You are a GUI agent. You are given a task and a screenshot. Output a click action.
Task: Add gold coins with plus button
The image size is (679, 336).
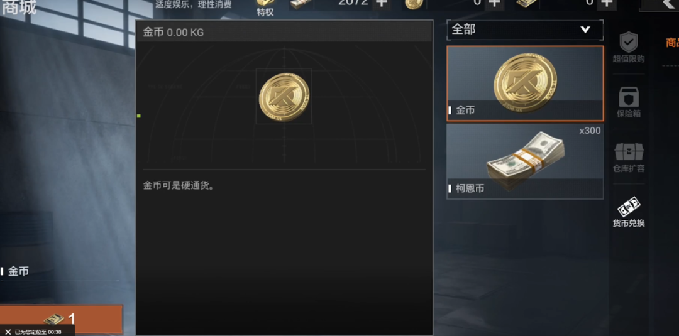tap(494, 4)
